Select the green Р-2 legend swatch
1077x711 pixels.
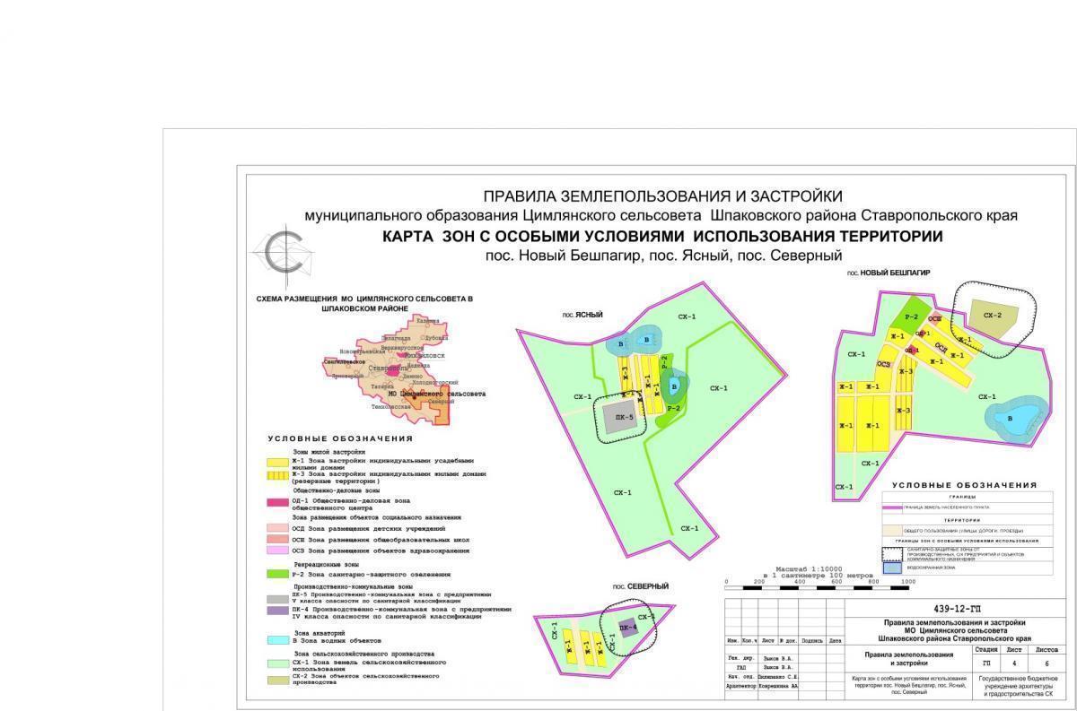coord(279,574)
